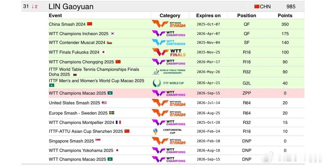This screenshot has height=166, width=326.
Task: Click the World Table Tennis Championships logo
Action: coord(169,72)
